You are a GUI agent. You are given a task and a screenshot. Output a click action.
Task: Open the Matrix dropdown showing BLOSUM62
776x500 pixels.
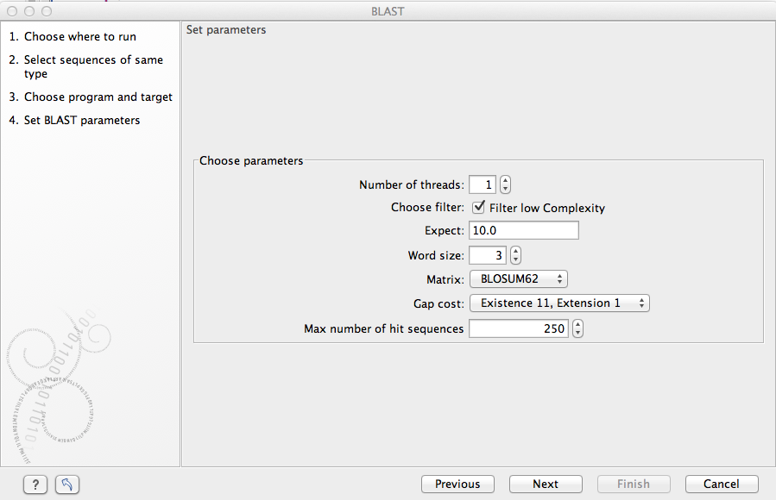pos(518,278)
